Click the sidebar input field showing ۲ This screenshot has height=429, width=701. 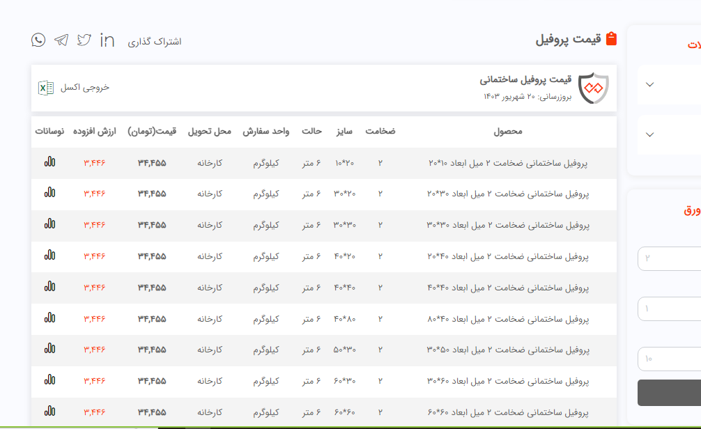pos(669,258)
